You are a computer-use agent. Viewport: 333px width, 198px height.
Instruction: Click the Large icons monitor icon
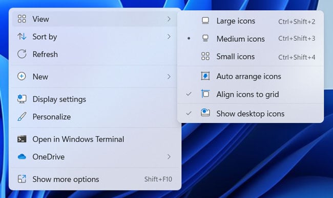tap(205, 21)
